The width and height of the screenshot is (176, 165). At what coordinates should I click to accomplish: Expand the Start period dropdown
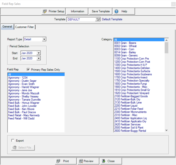(38, 53)
